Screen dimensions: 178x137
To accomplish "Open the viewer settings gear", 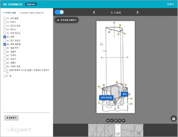I will 174,119.
